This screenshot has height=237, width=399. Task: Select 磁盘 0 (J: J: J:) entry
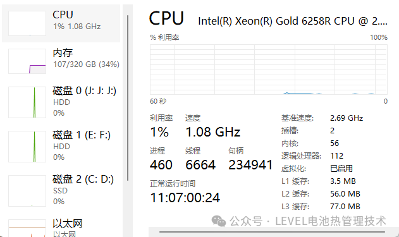tap(61, 102)
